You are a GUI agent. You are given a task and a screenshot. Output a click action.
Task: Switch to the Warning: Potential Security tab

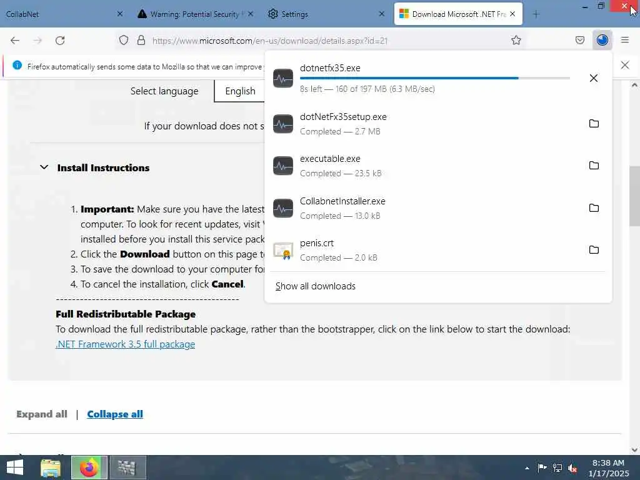pyautogui.click(x=194, y=14)
